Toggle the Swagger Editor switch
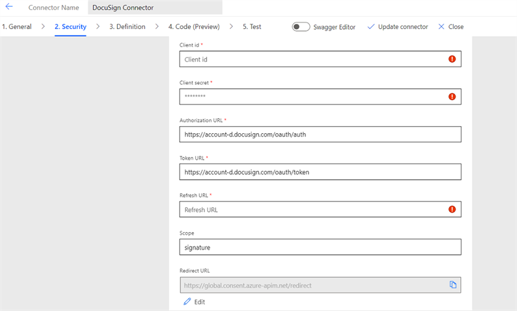517x311 pixels. [x=300, y=27]
